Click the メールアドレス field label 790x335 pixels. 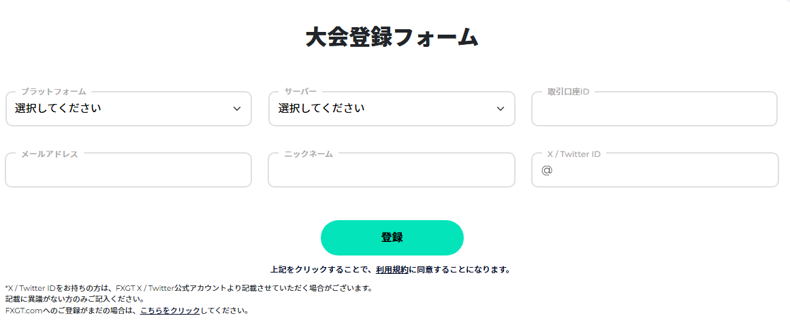(x=50, y=154)
